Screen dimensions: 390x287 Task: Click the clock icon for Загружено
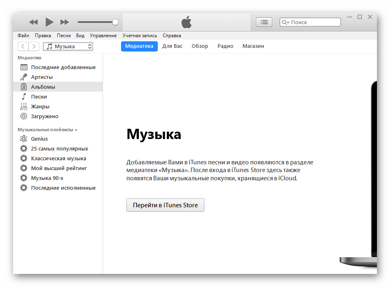(24, 117)
